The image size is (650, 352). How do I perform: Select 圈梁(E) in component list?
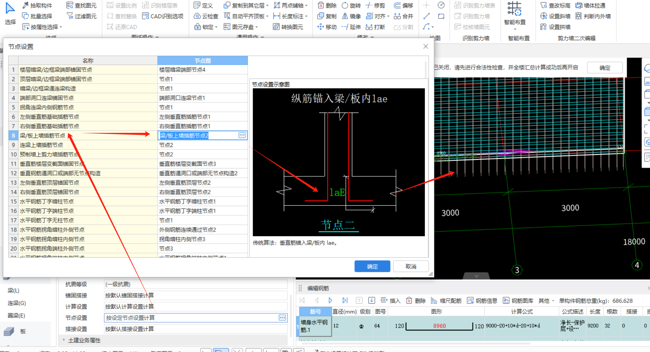click(x=16, y=315)
